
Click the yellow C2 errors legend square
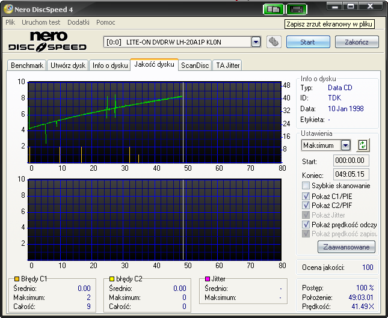click(112, 279)
